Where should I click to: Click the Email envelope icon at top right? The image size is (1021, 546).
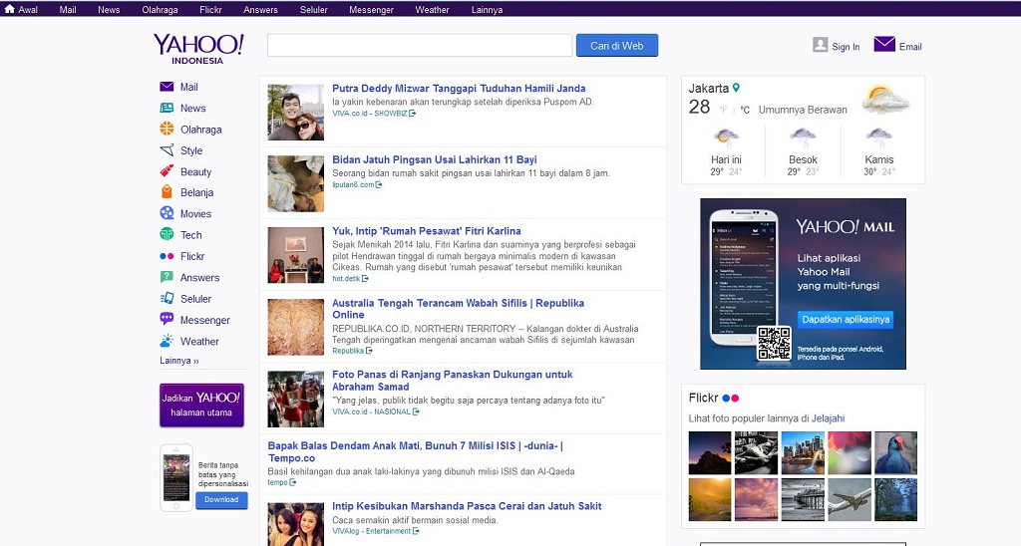pyautogui.click(x=884, y=45)
